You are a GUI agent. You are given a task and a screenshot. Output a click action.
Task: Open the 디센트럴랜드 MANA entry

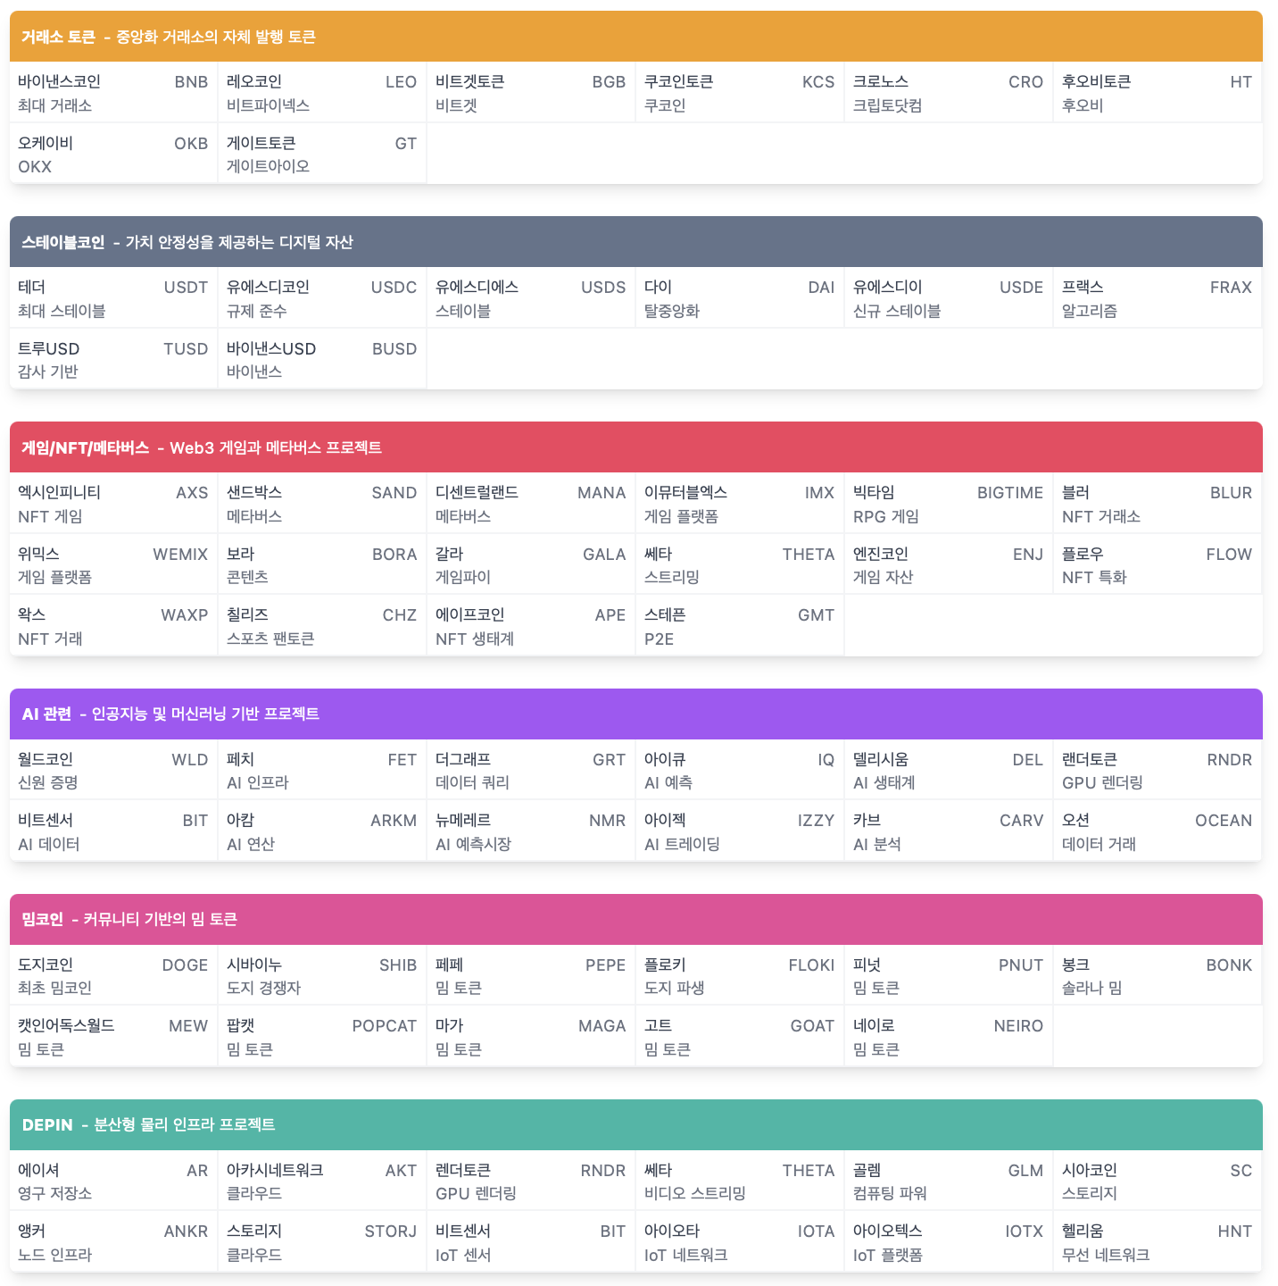point(531,504)
